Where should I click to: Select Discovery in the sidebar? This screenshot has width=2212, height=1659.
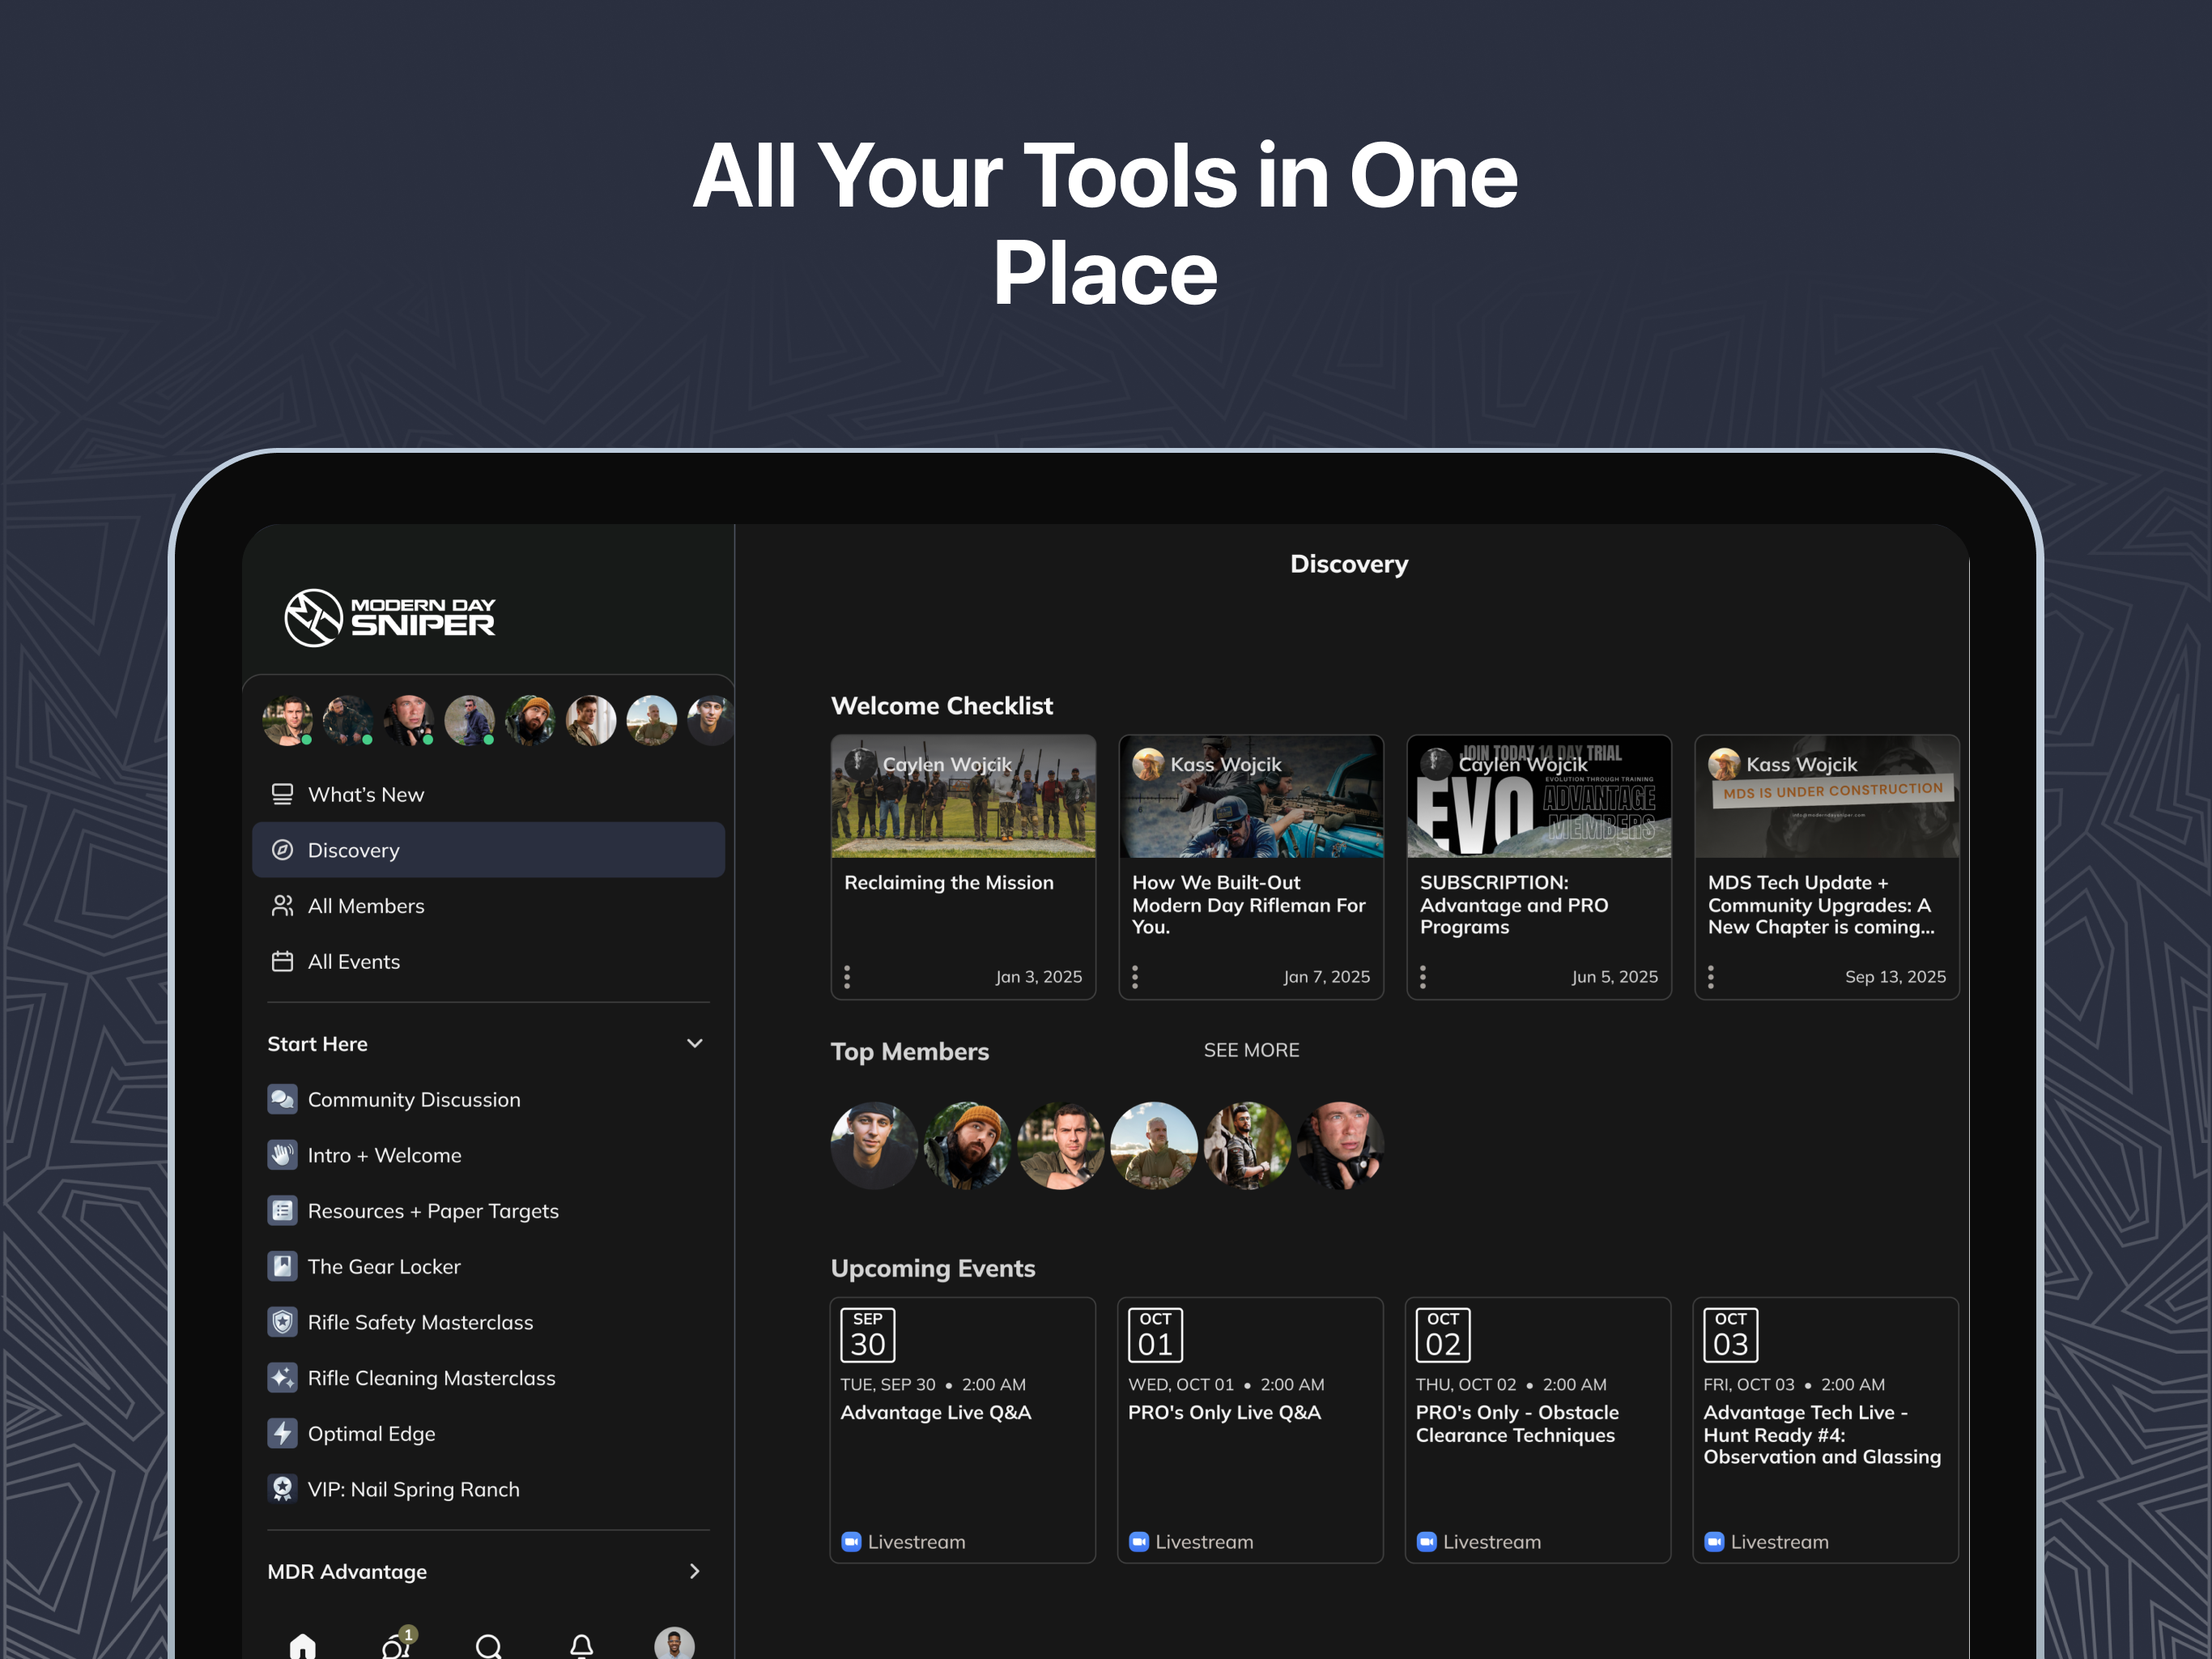point(489,851)
